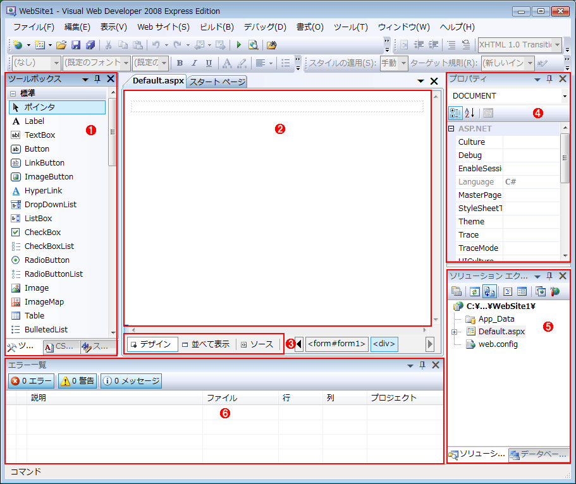Click the Cut scissors icon

click(108, 45)
